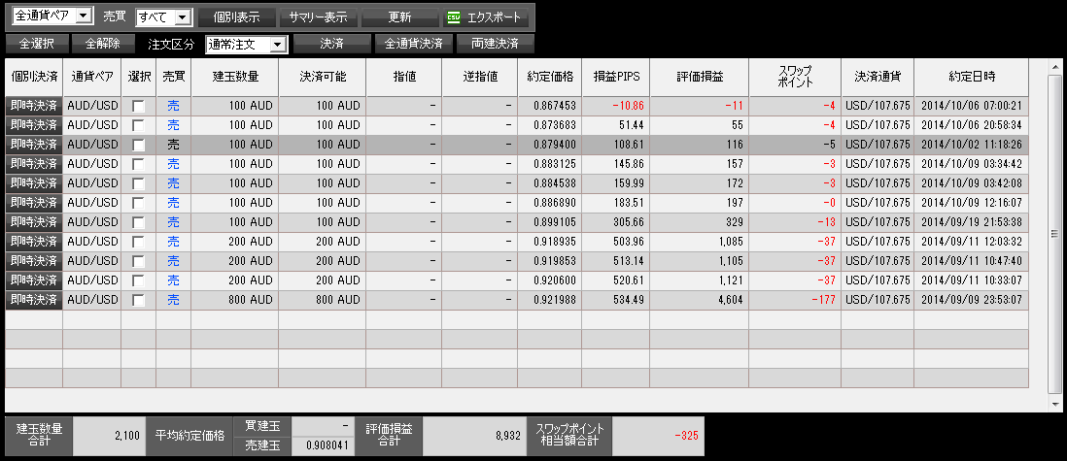Click the 全選択 select all button

point(36,45)
